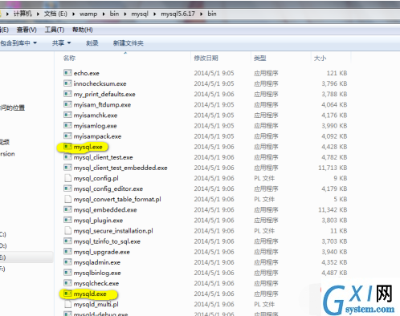The height and width of the screenshot is (316, 400).
Task: Go to the mysql folder breadcrumb
Action: 140,14
